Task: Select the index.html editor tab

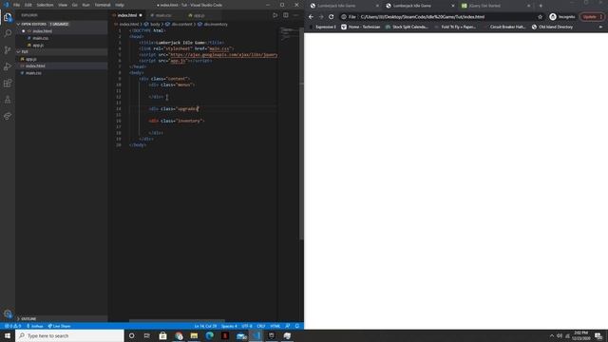Action: click(x=127, y=15)
